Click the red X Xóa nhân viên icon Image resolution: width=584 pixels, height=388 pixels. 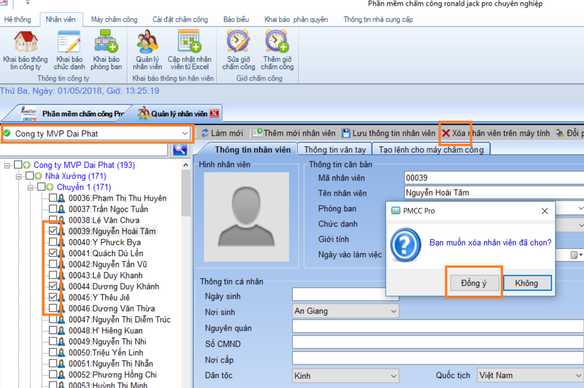tap(446, 133)
